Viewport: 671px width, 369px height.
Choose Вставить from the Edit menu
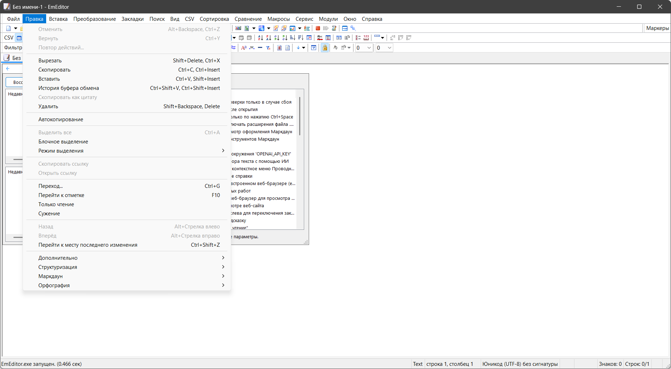(x=127, y=79)
